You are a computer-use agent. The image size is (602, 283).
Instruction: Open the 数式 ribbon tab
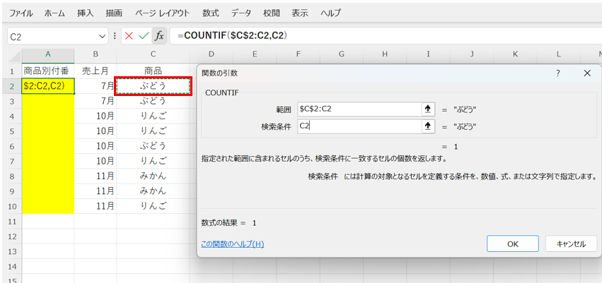[210, 13]
